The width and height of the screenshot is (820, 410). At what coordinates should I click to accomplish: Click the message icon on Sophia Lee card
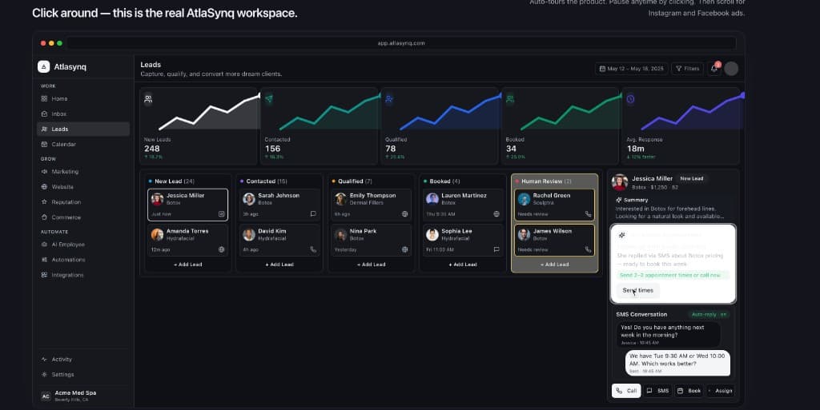click(x=496, y=249)
